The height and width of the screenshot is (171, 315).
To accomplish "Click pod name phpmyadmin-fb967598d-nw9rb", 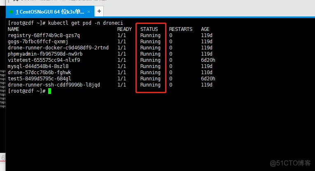I will click(45, 54).
